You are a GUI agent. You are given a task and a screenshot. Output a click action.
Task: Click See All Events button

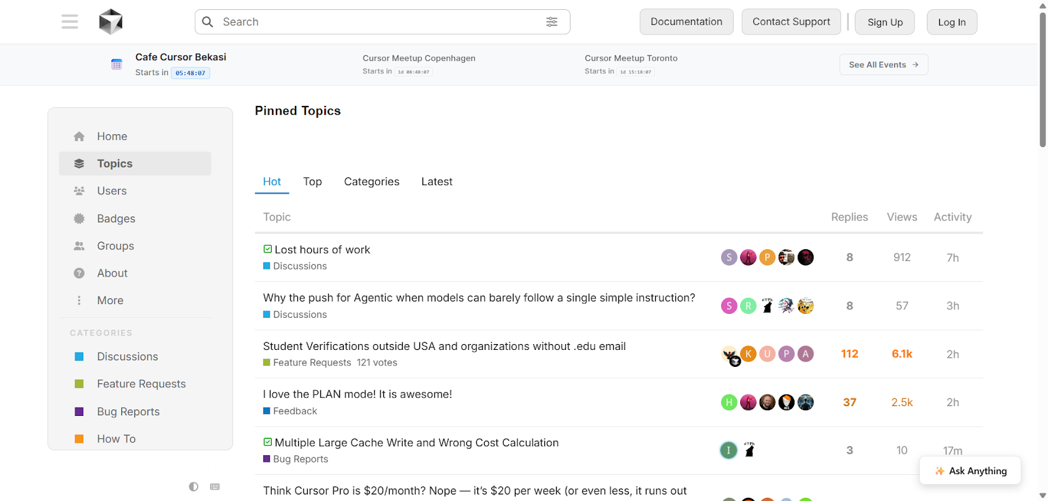[884, 65]
